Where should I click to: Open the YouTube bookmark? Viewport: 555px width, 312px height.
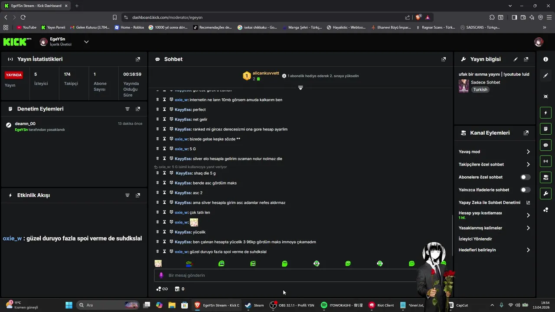pos(26,27)
